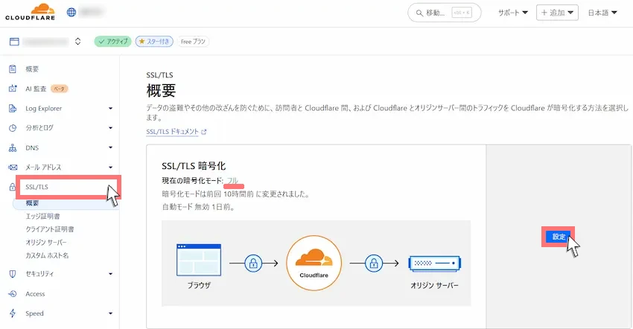
Task: Click the Access text in sidebar
Action: point(35,294)
